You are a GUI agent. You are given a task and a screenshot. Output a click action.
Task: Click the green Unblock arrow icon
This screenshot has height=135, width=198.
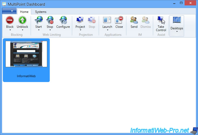(x=22, y=20)
